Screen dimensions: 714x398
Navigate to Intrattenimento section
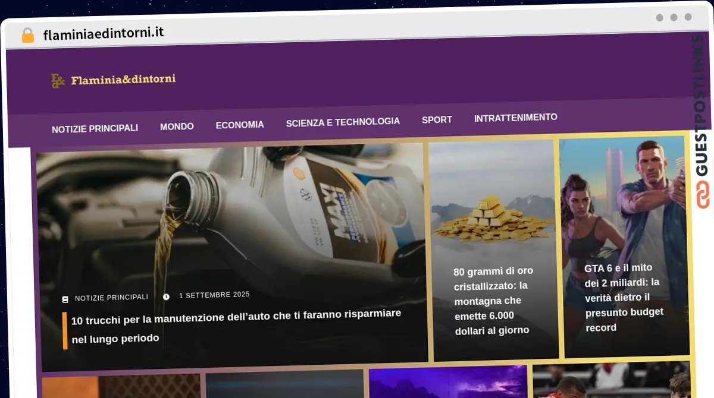(x=516, y=118)
